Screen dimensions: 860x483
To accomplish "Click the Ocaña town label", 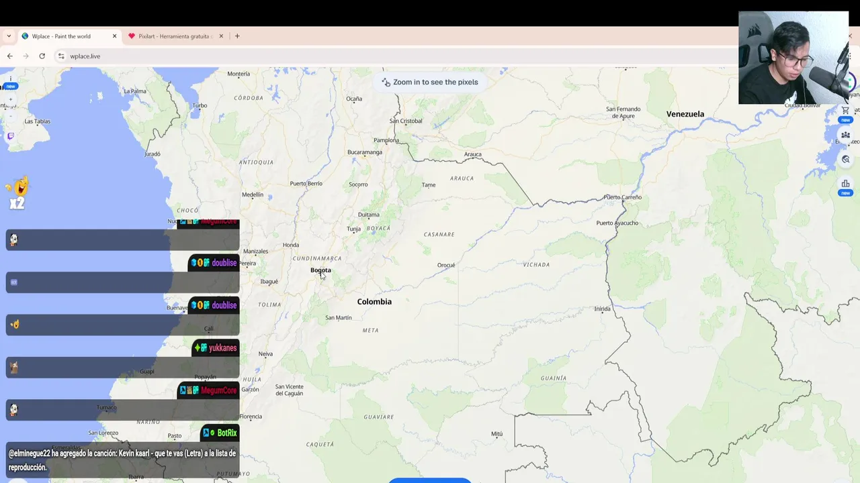I will (354, 99).
